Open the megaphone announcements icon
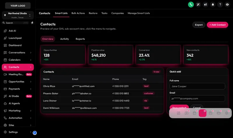The height and width of the screenshot is (138, 233). [205, 4]
